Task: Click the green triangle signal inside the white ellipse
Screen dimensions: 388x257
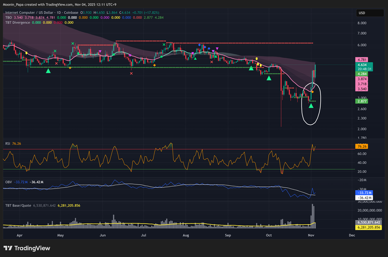Action: (x=311, y=106)
